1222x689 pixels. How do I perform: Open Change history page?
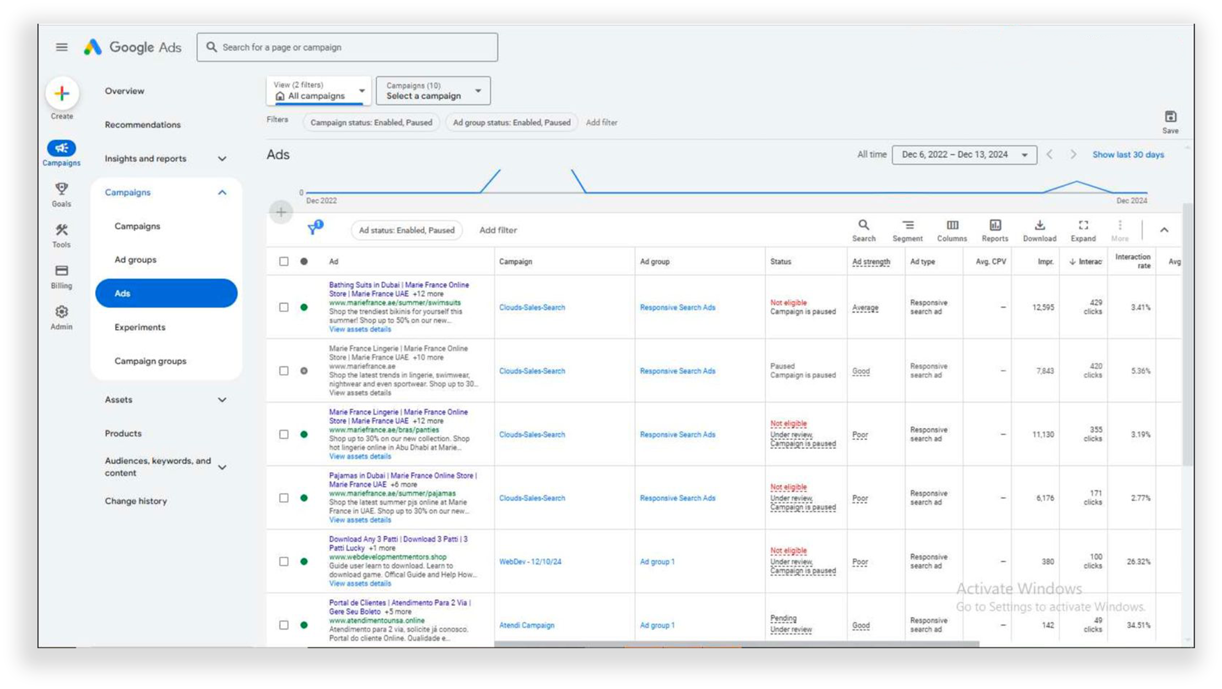[x=136, y=501]
